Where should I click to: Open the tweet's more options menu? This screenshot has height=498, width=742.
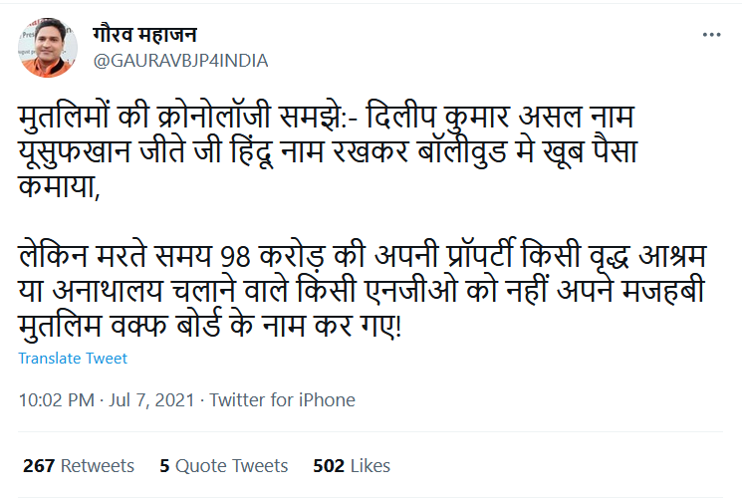pos(711,34)
